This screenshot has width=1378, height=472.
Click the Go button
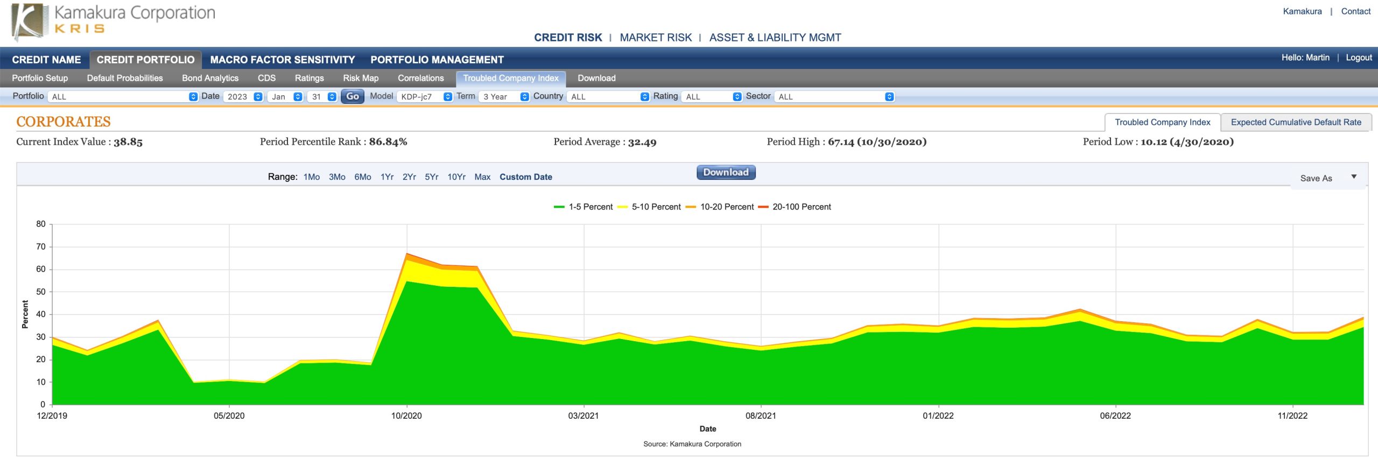353,96
